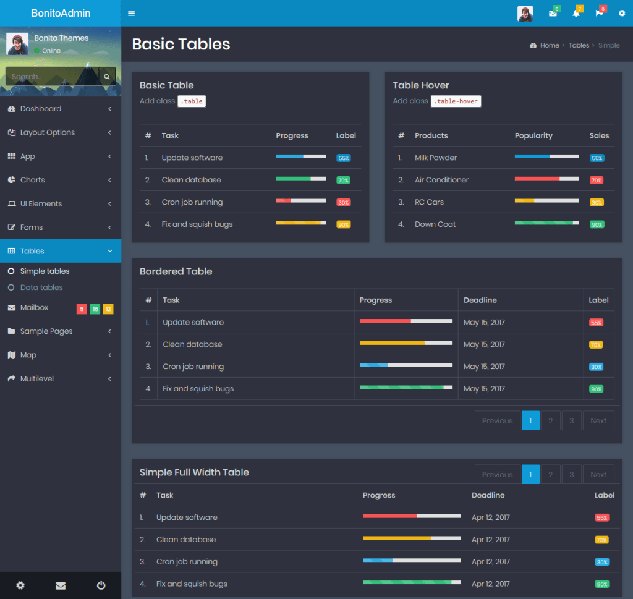Expand the Dashboard menu chevron
This screenshot has width=633, height=599.
(x=110, y=109)
